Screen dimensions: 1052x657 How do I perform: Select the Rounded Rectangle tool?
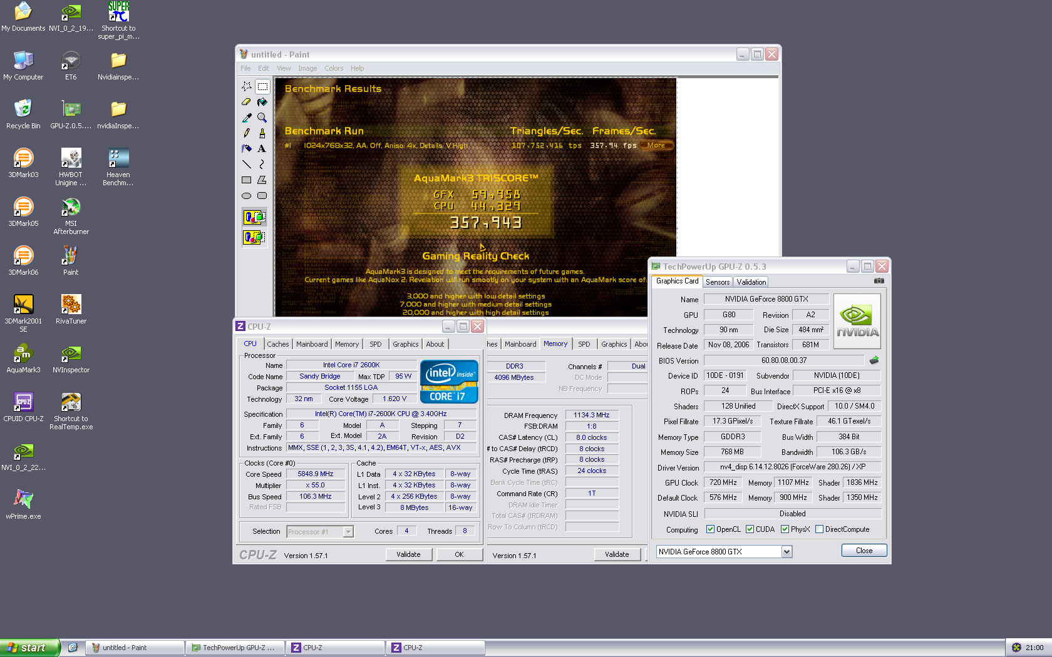262,196
